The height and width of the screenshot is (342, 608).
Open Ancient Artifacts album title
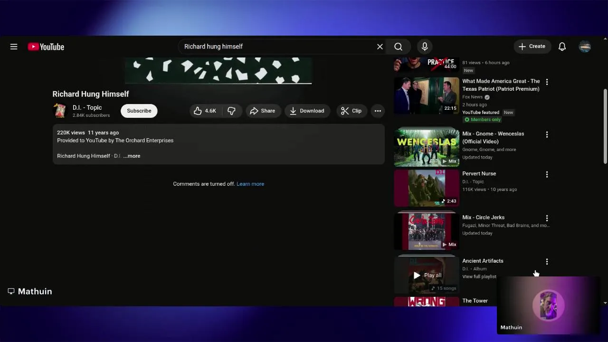click(x=483, y=261)
